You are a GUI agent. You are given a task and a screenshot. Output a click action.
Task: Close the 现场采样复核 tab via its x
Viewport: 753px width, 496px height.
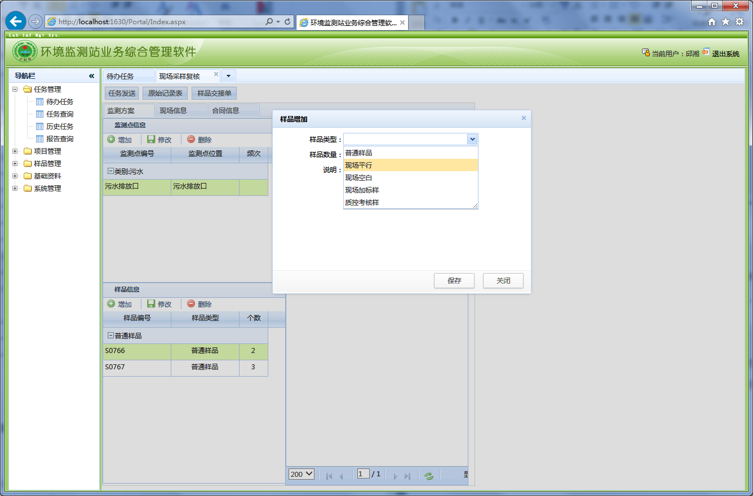[216, 74]
